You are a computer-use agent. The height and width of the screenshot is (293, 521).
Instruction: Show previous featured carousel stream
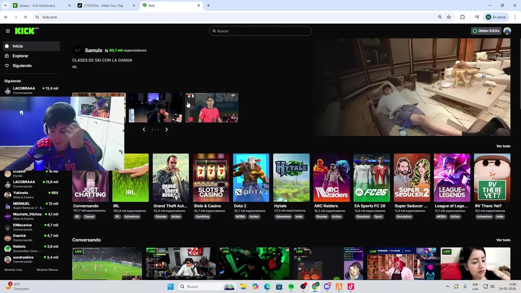coord(144,129)
